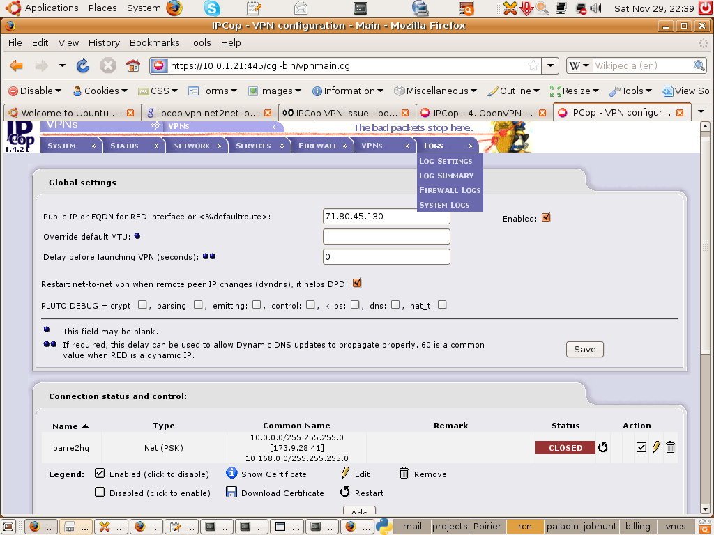Screen dimensions: 714x535
Task: Open the Bookmarks menu
Action: tap(154, 42)
